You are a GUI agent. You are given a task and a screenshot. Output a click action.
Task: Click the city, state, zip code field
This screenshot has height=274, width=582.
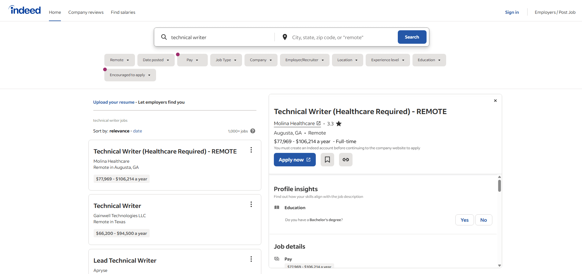pos(343,37)
